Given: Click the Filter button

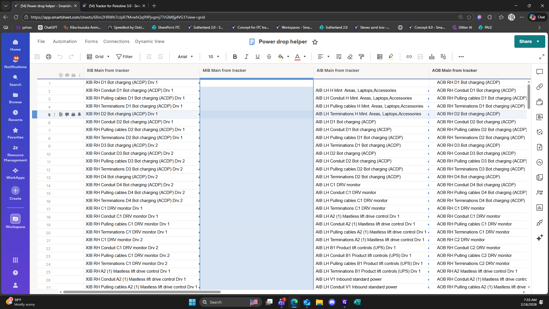Looking at the screenshot, I should [x=124, y=57].
